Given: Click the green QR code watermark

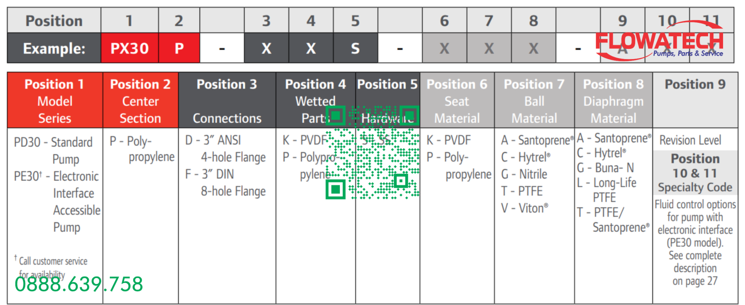Looking at the screenshot, I should pos(372,152).
